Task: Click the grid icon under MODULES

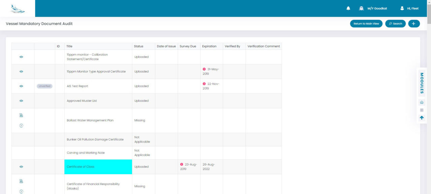Action: (422, 110)
